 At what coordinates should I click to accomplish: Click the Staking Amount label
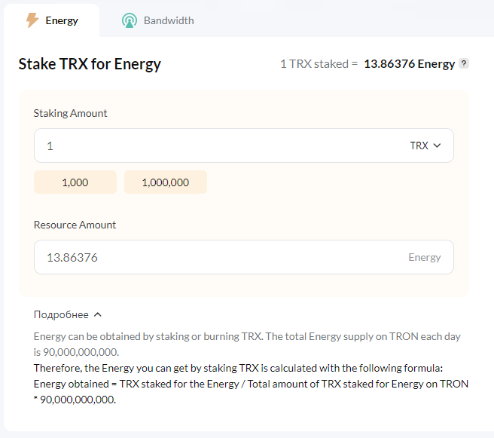(x=70, y=113)
